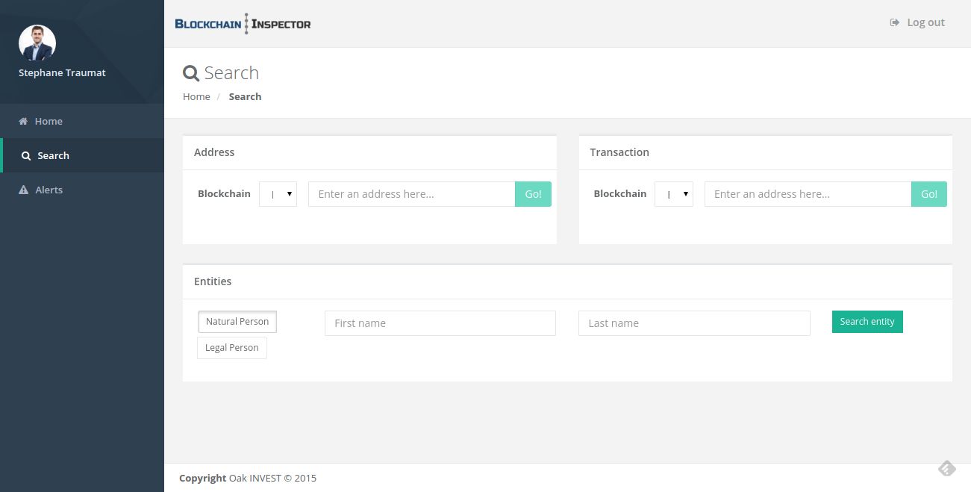Click the Stephane Traumat profile avatar
The width and height of the screenshot is (971, 492).
(37, 43)
